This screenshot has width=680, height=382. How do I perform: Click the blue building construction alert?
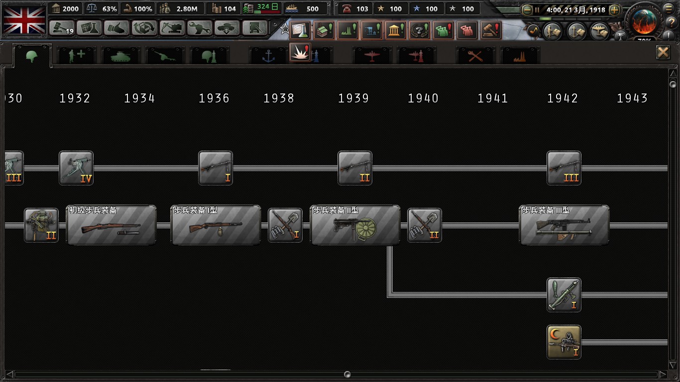point(372,30)
